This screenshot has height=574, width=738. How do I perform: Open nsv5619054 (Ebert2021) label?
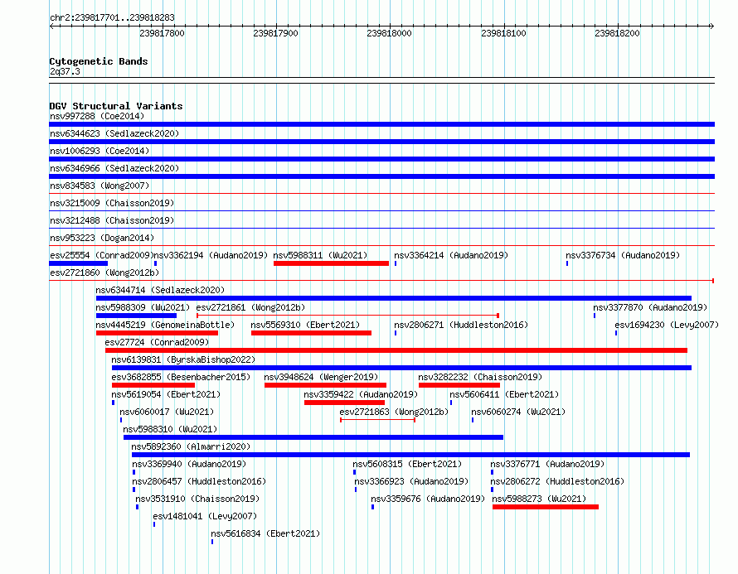[x=166, y=394]
